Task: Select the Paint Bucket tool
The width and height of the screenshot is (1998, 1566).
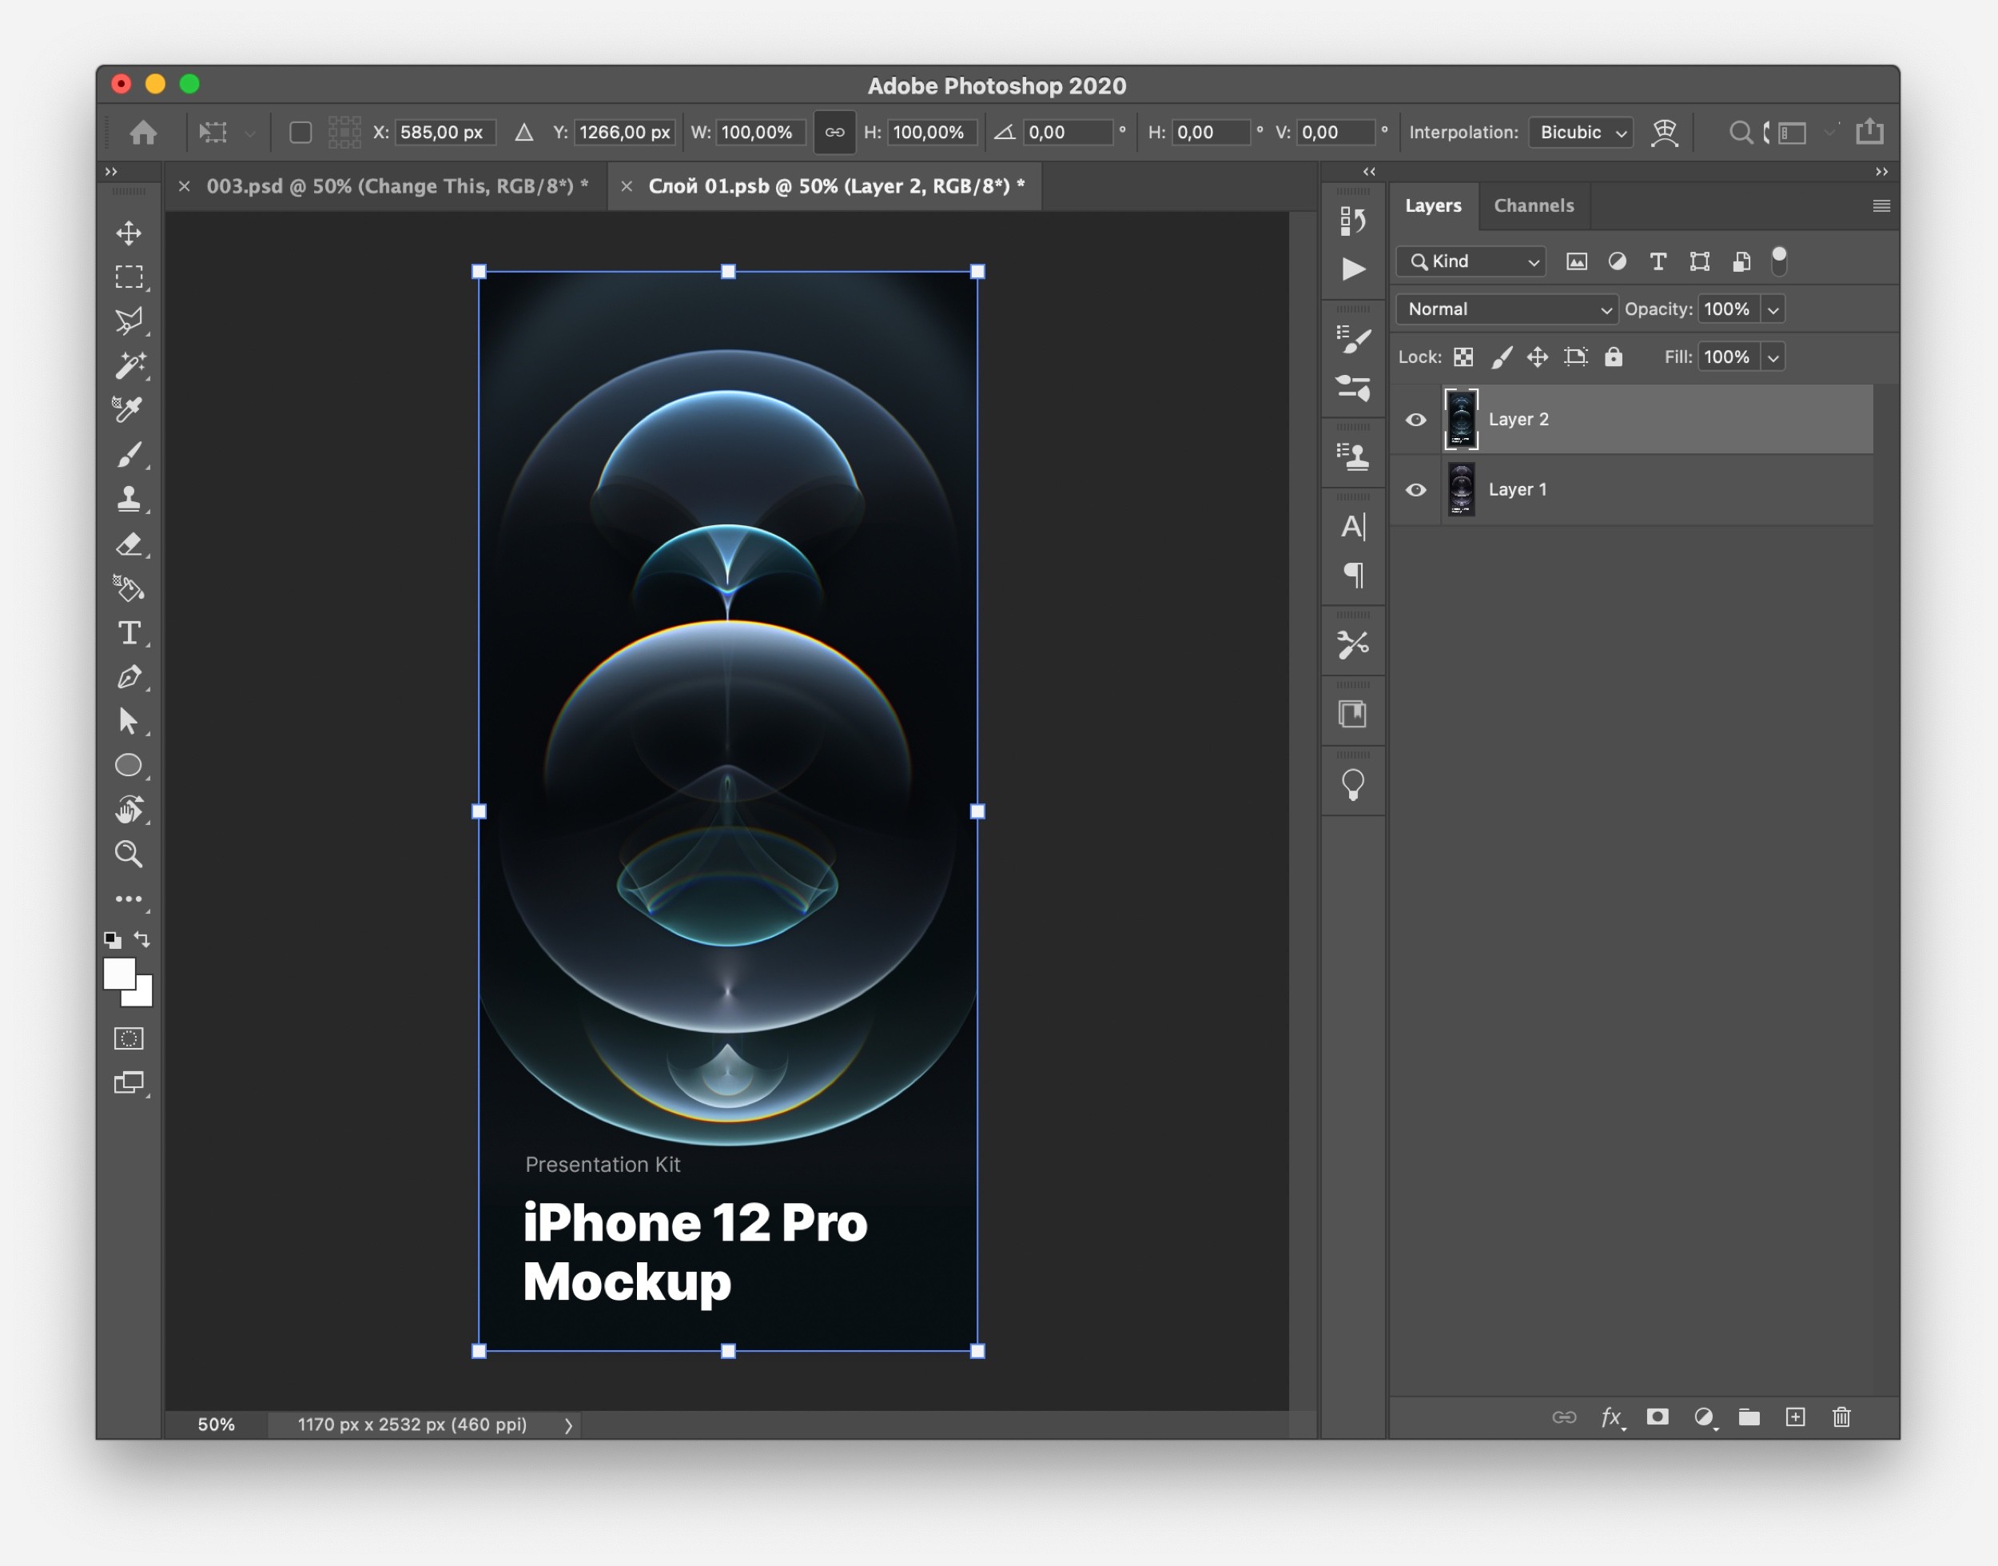Action: tap(129, 588)
